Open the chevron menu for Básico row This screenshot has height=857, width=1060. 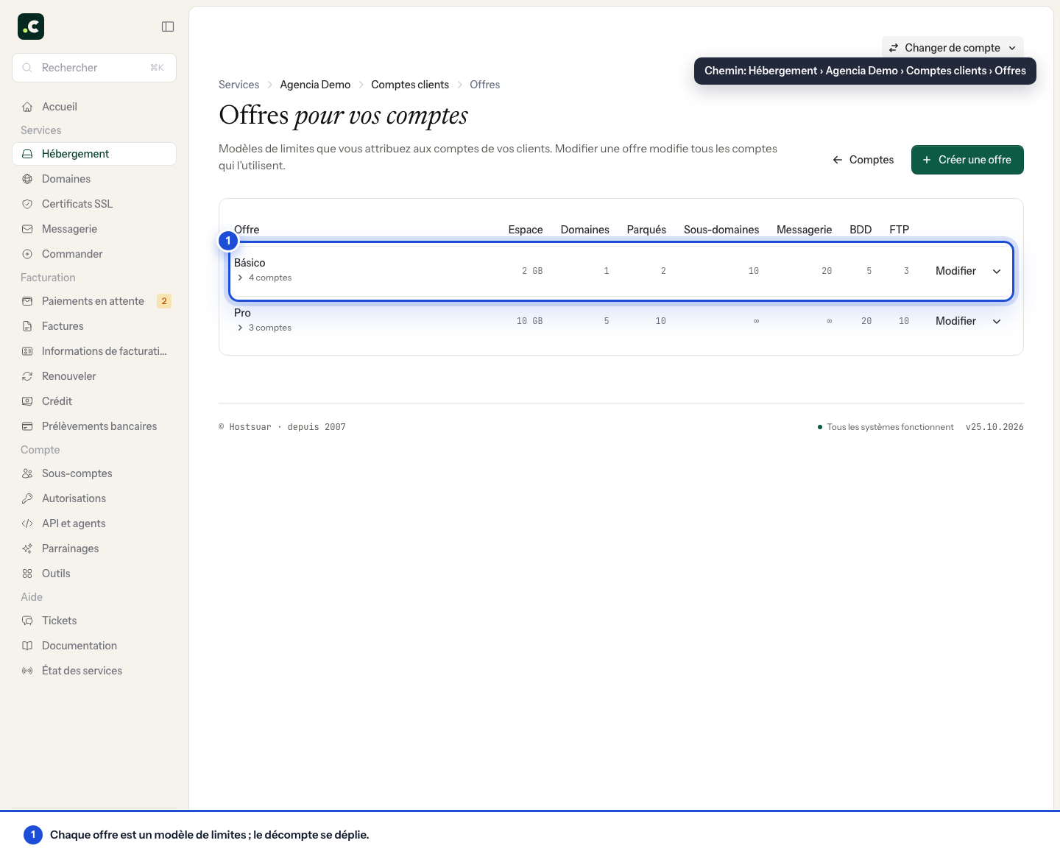pyautogui.click(x=997, y=271)
